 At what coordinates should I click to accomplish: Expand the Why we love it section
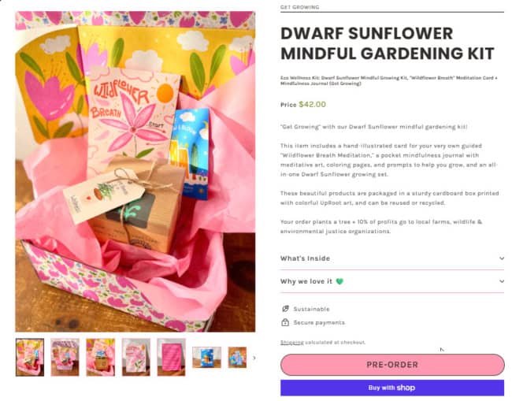392,281
